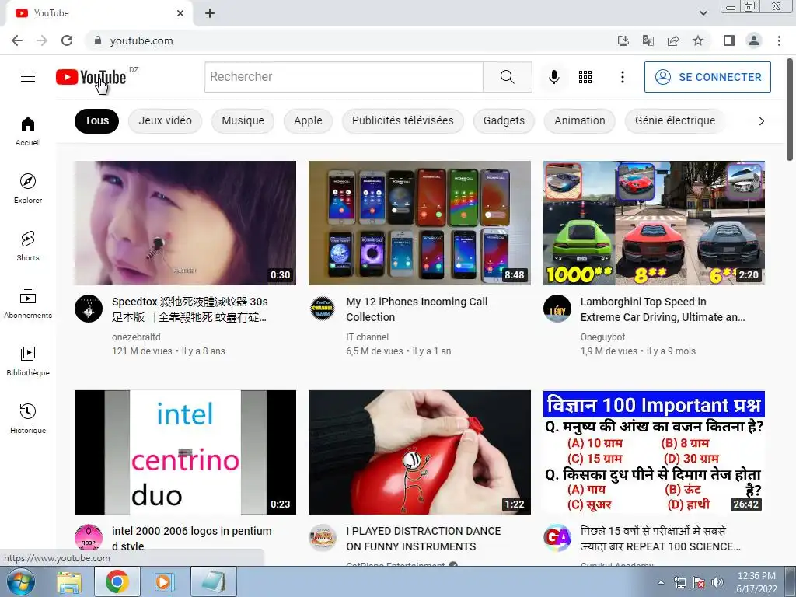
Task: Open intel 2000 2006 logos title
Action: coord(192,538)
